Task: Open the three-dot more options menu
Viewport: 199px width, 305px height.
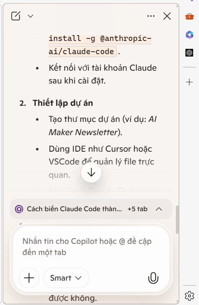Action: coord(151,16)
